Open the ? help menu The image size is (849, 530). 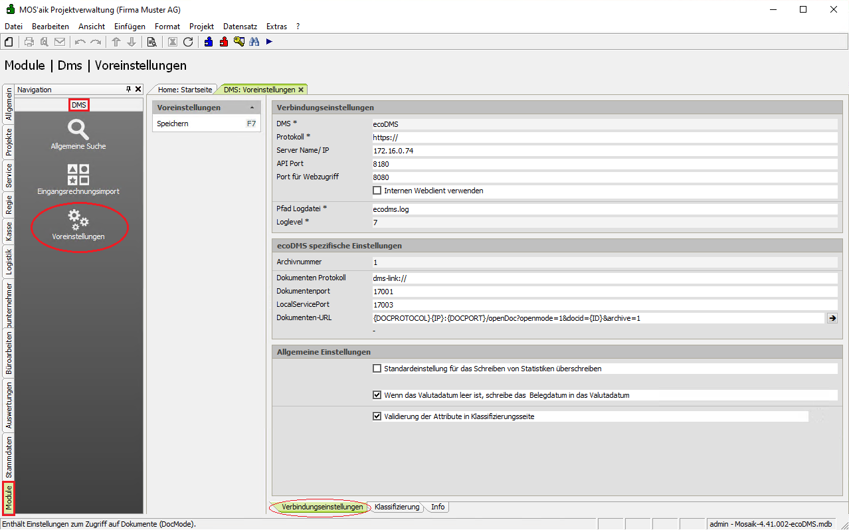[x=298, y=27]
